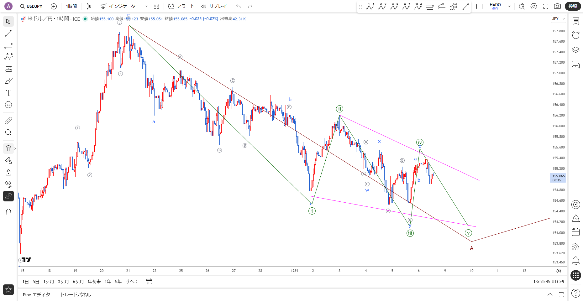Click the trash icon to remove drawings
The image size is (583, 301).
click(8, 212)
